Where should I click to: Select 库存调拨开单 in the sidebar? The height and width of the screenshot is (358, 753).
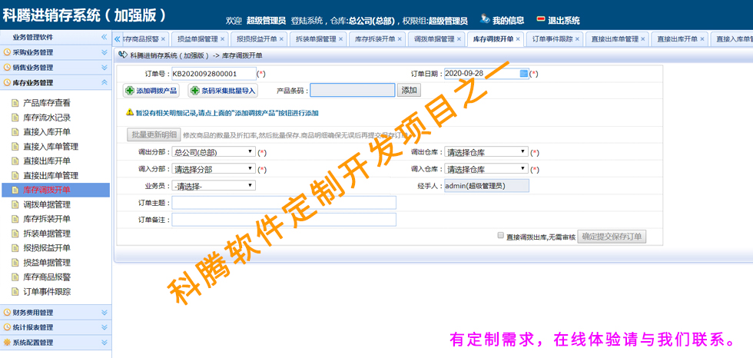(x=55, y=190)
